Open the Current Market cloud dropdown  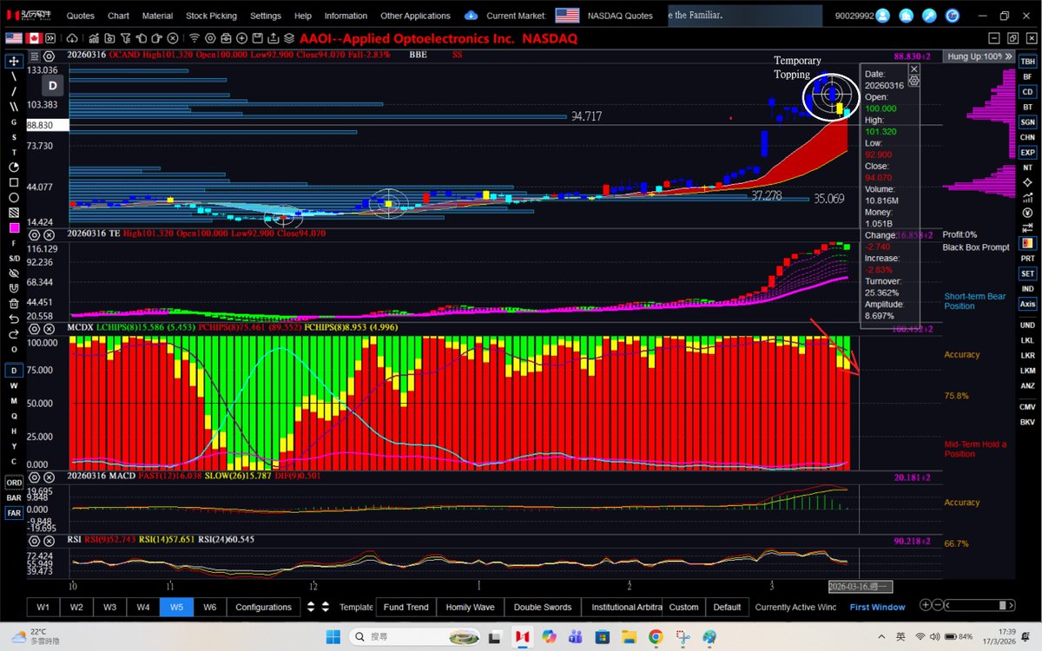tap(472, 16)
